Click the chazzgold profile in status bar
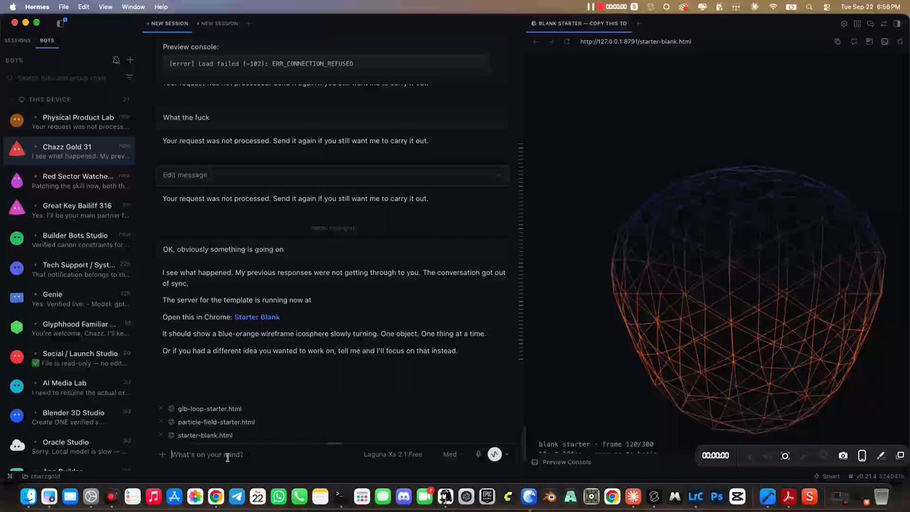This screenshot has height=512, width=910. coord(40,476)
